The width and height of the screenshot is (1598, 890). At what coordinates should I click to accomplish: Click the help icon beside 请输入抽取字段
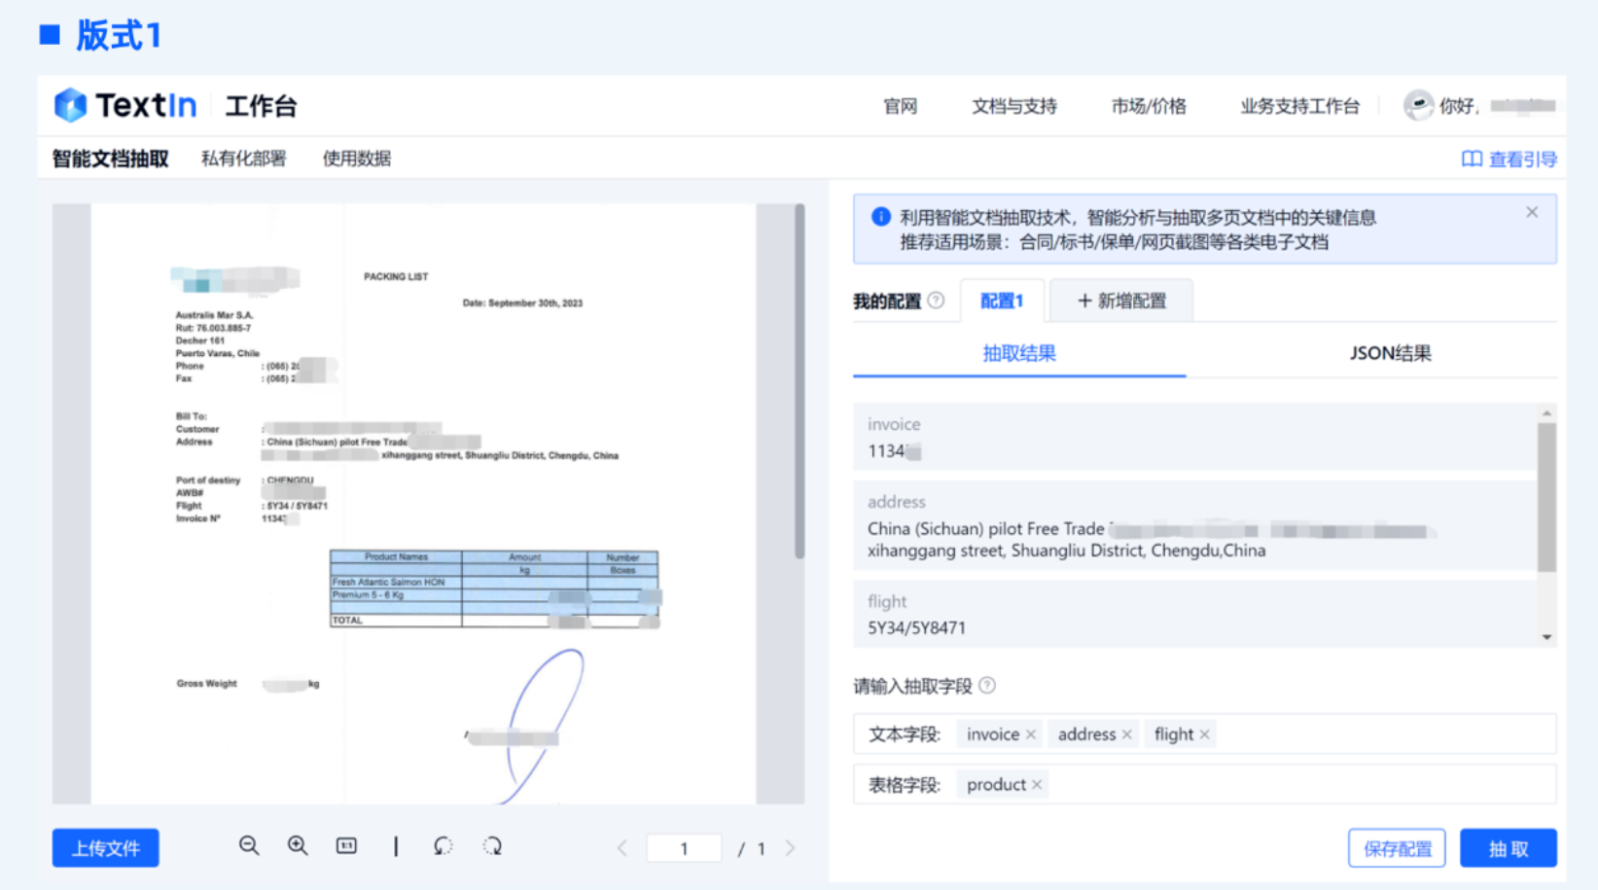click(x=987, y=686)
